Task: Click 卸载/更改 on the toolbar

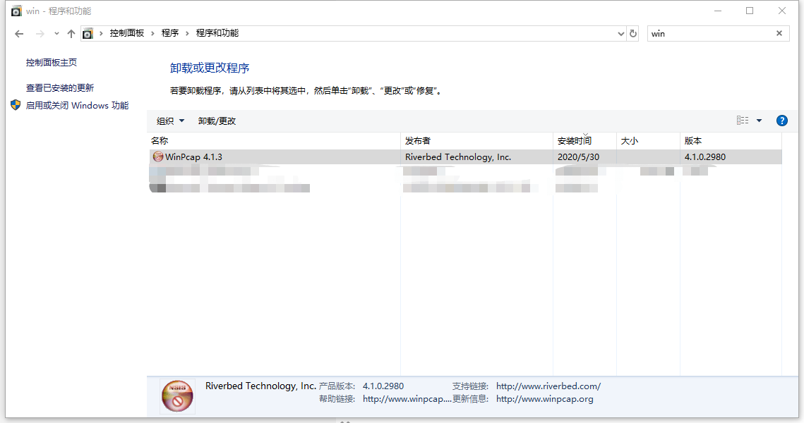Action: click(218, 121)
